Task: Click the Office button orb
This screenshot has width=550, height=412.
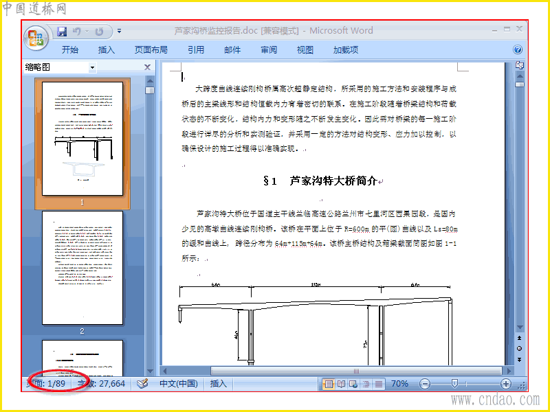Action: 36,38
